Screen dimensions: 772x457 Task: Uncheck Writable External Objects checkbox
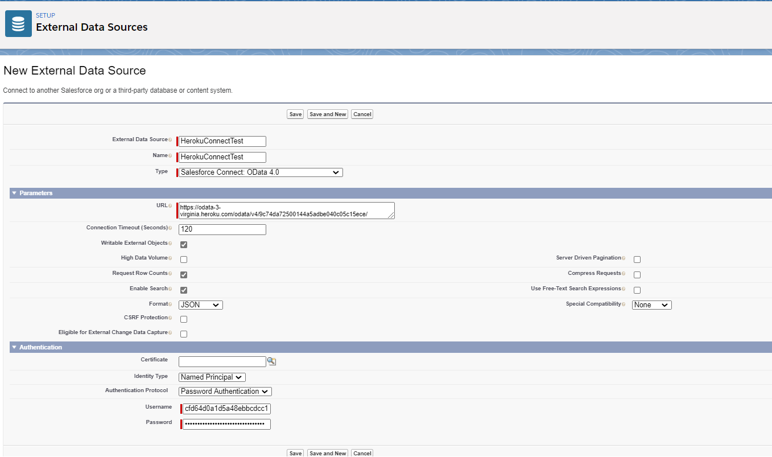coord(184,245)
